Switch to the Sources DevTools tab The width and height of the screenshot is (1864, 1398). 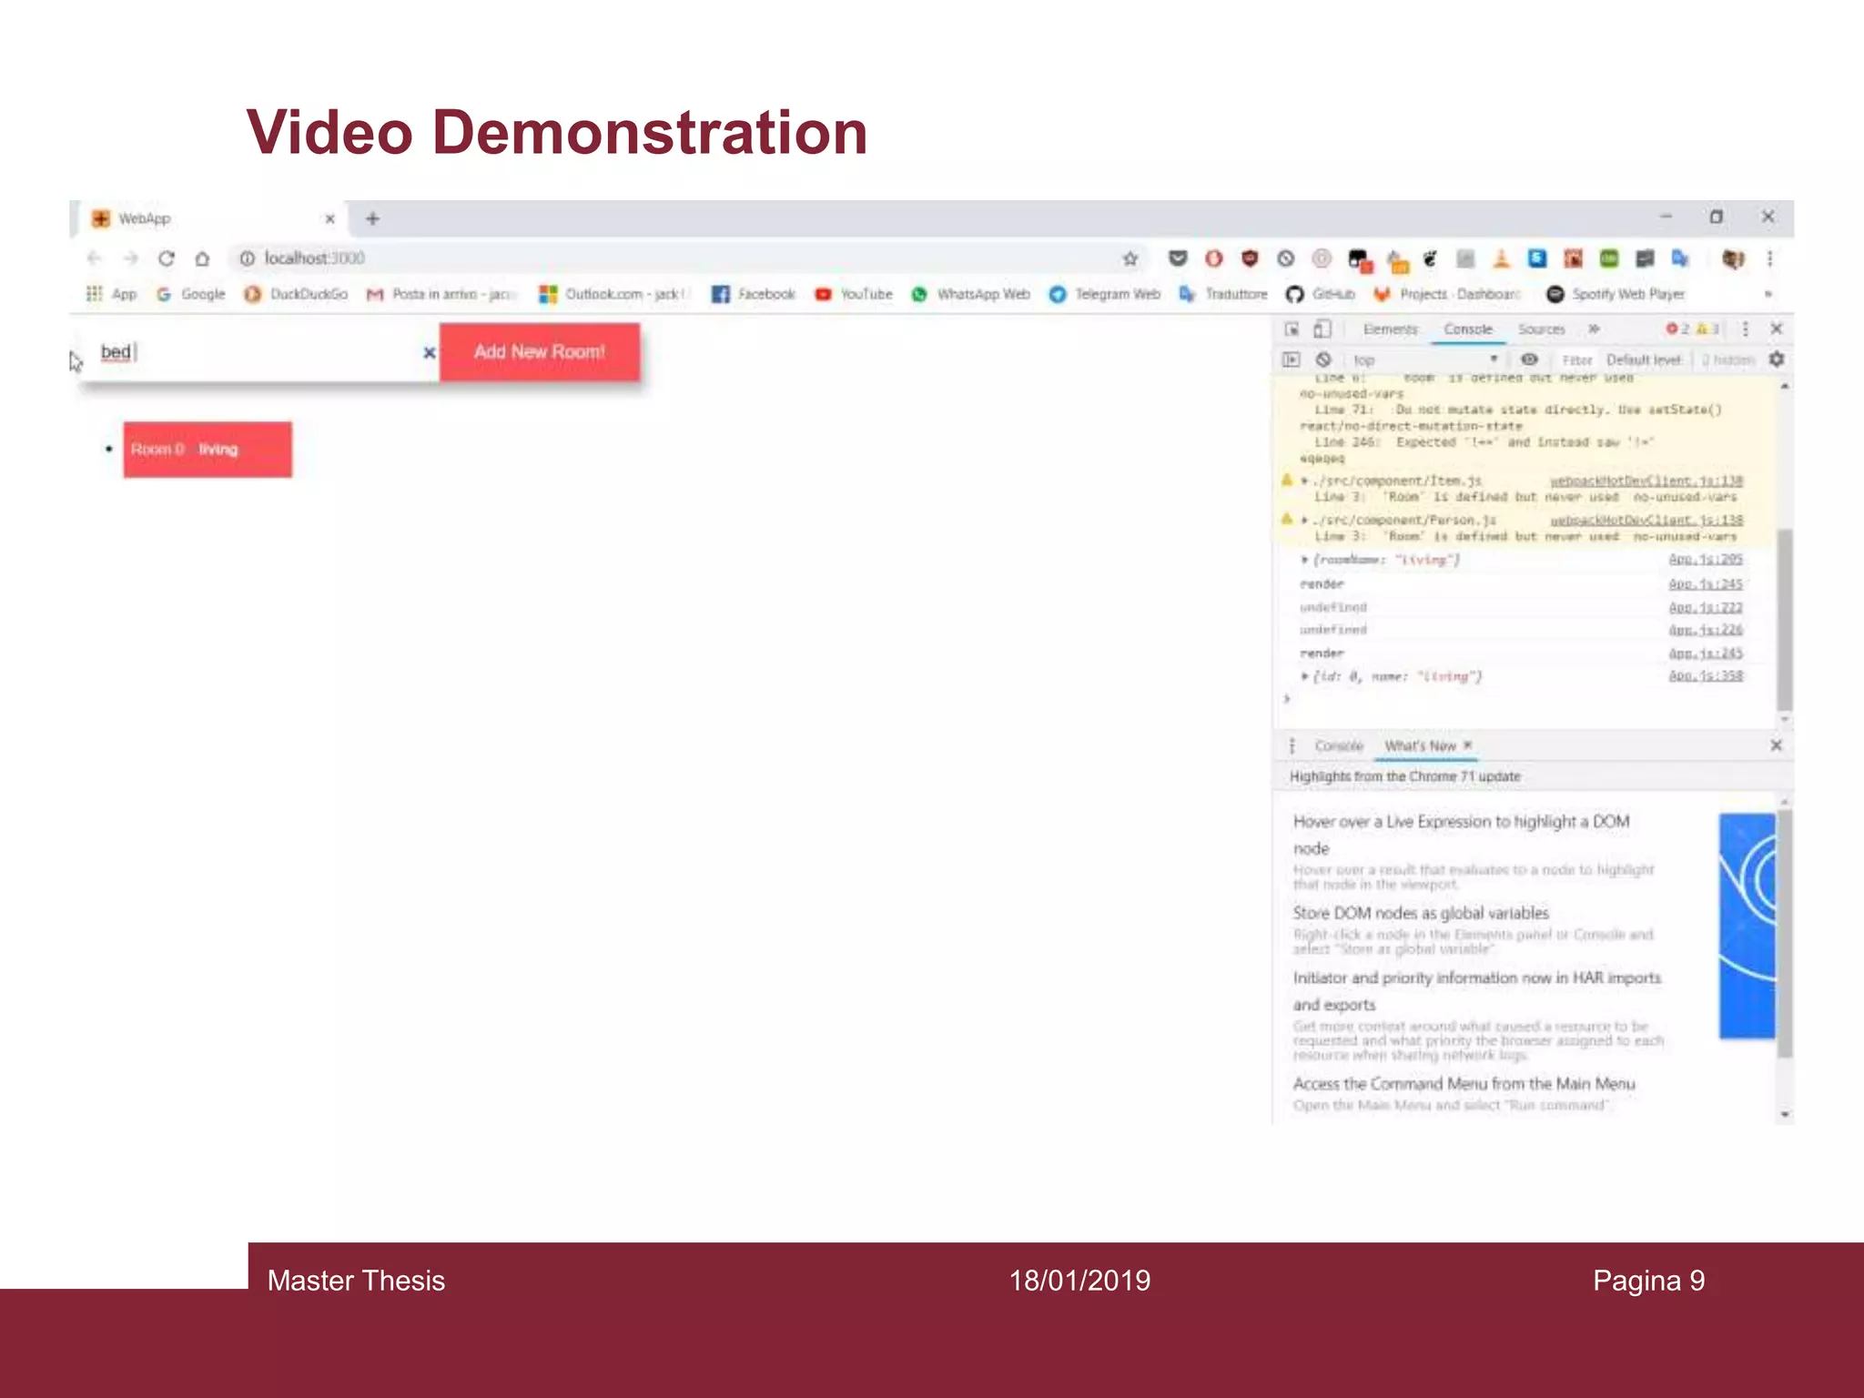(1542, 329)
